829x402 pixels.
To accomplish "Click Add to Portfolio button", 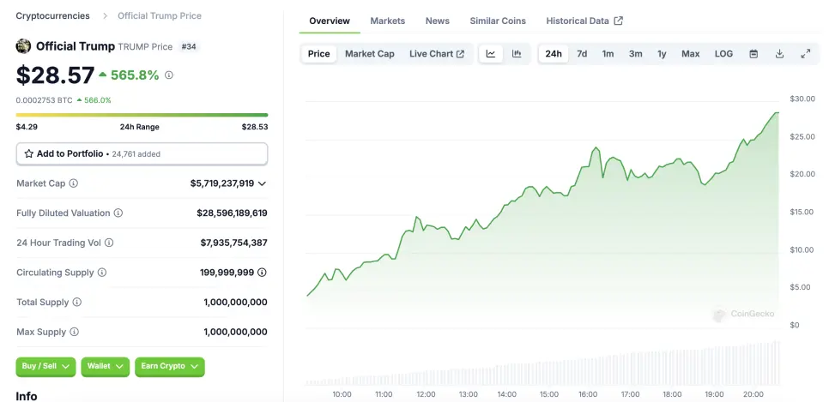I will [x=142, y=153].
